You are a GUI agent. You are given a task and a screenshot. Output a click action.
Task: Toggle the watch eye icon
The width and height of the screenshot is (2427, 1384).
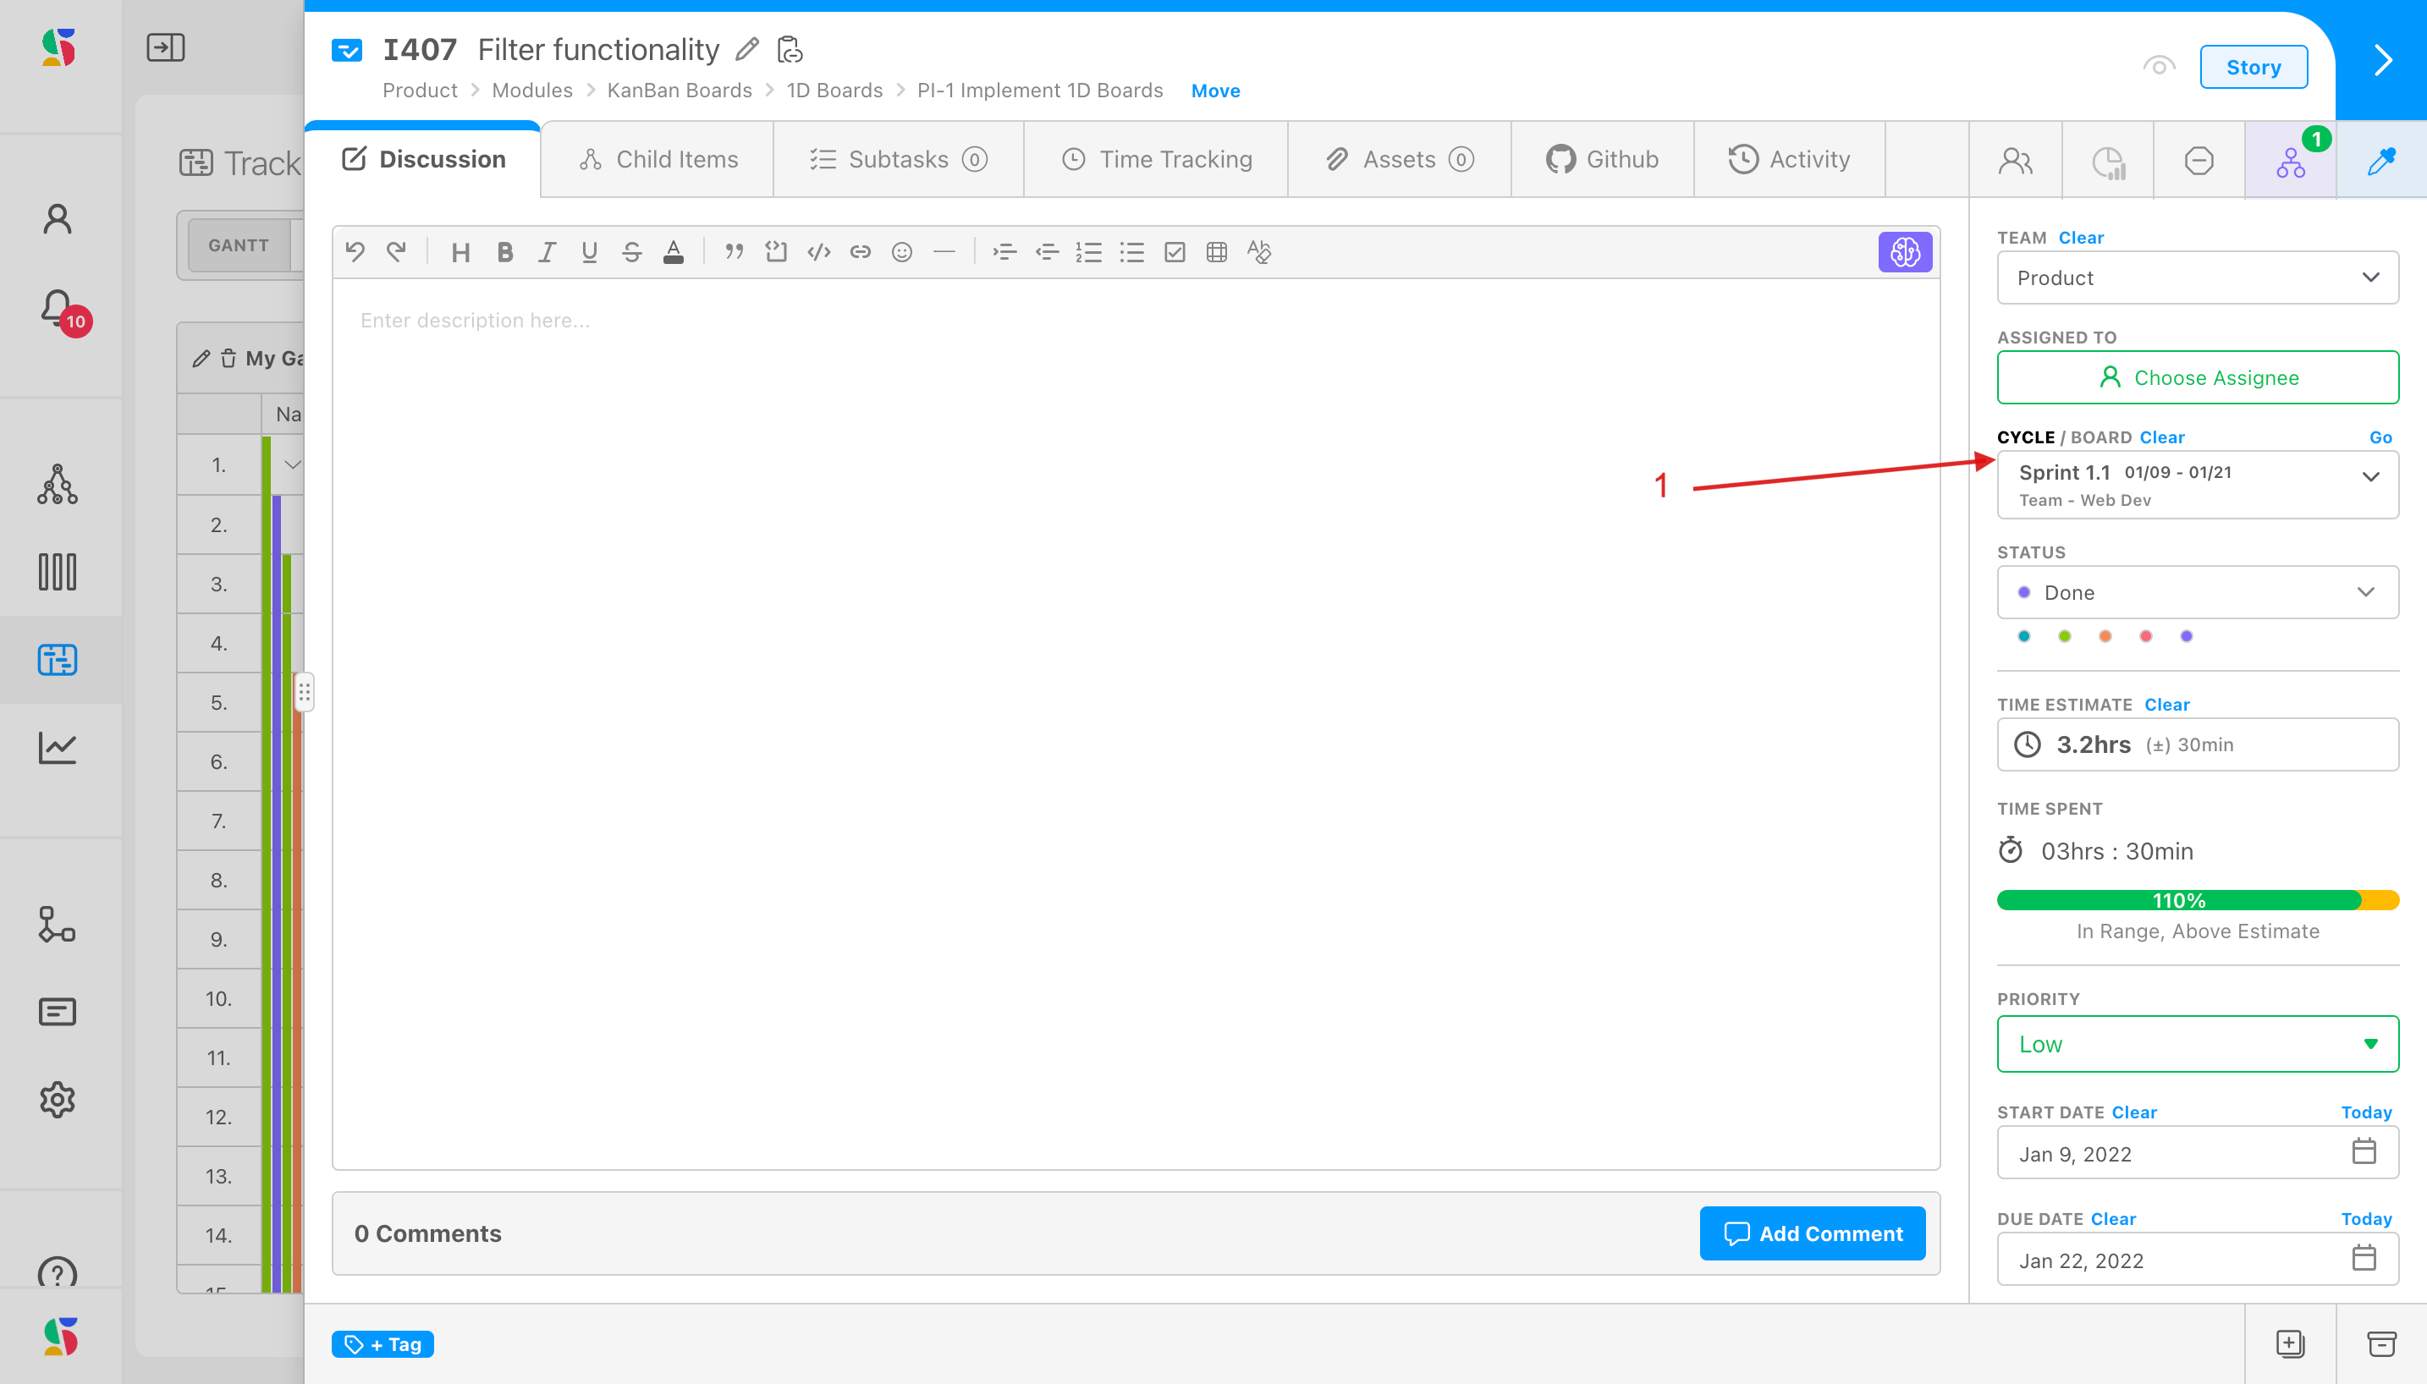[2159, 67]
